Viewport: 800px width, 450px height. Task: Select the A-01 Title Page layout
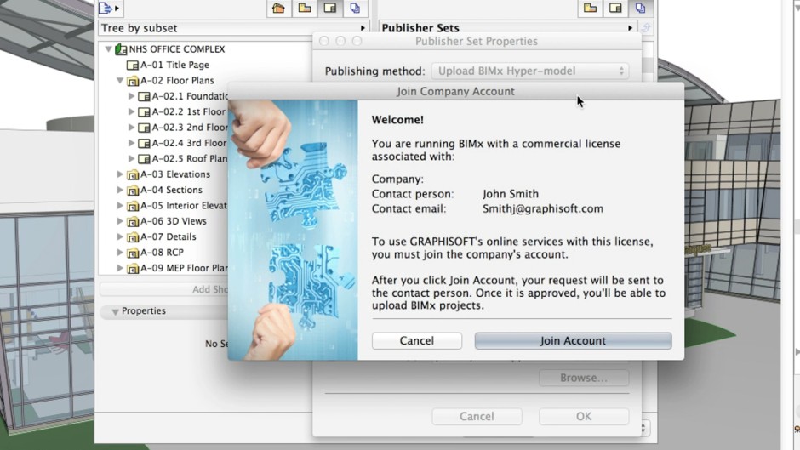point(174,65)
